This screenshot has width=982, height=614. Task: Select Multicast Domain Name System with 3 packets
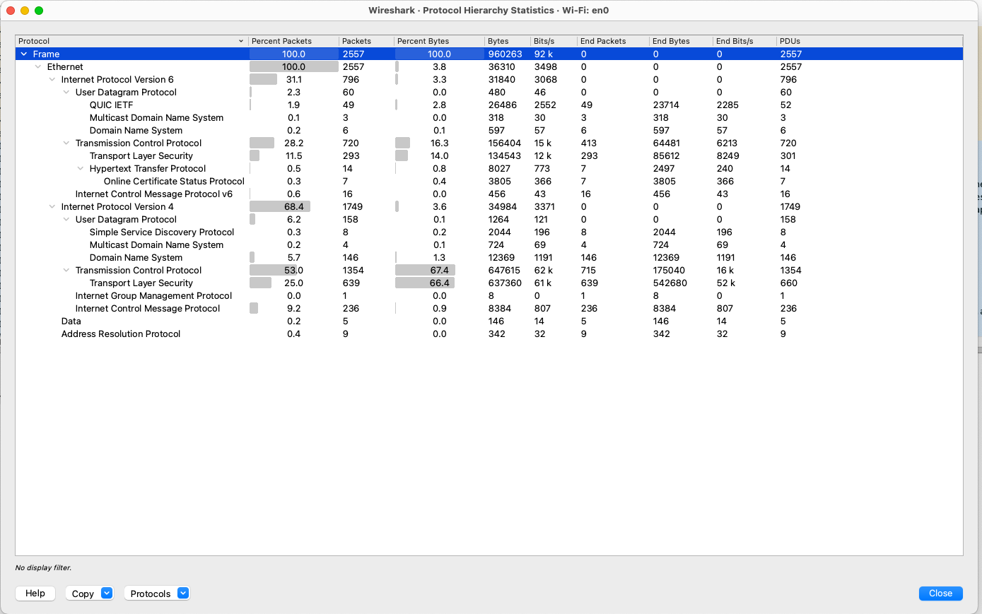[489, 118]
